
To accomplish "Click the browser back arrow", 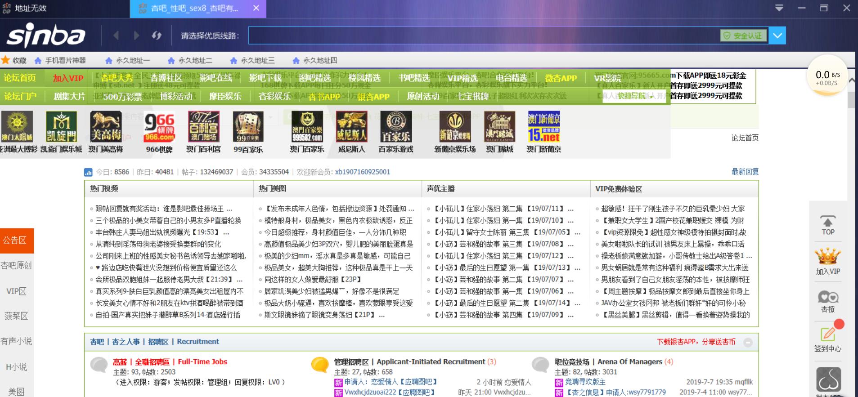I will click(117, 36).
